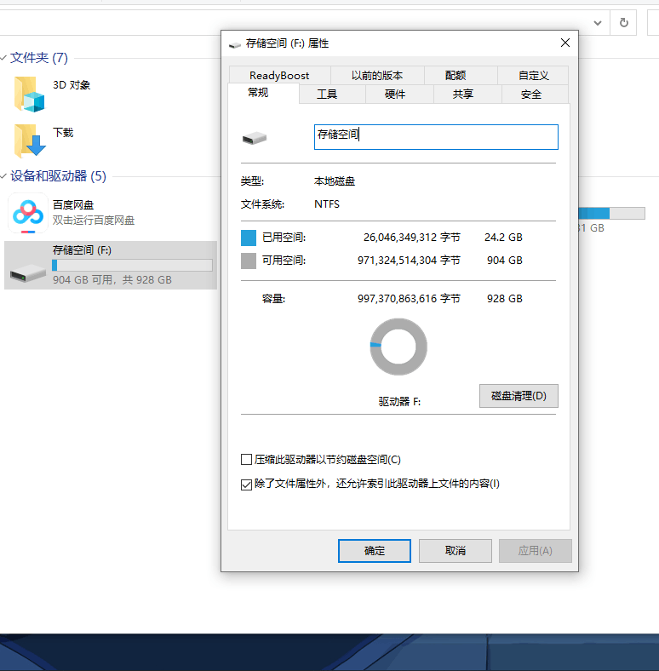Screen dimensions: 659x671
Task: Click the refresh icon in address bar
Action: [624, 22]
